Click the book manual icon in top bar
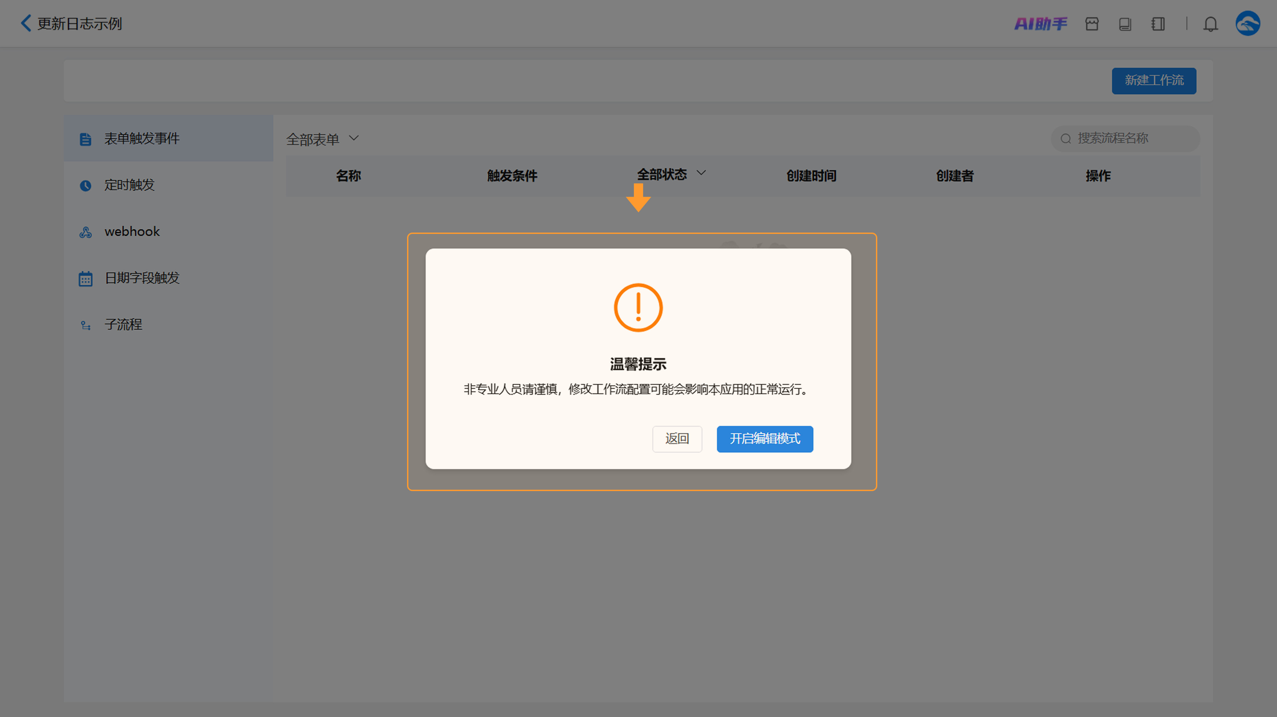The image size is (1277, 717). (x=1125, y=24)
